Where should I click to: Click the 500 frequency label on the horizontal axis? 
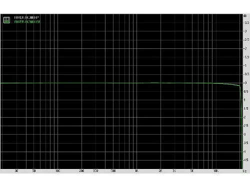coord(113,171)
